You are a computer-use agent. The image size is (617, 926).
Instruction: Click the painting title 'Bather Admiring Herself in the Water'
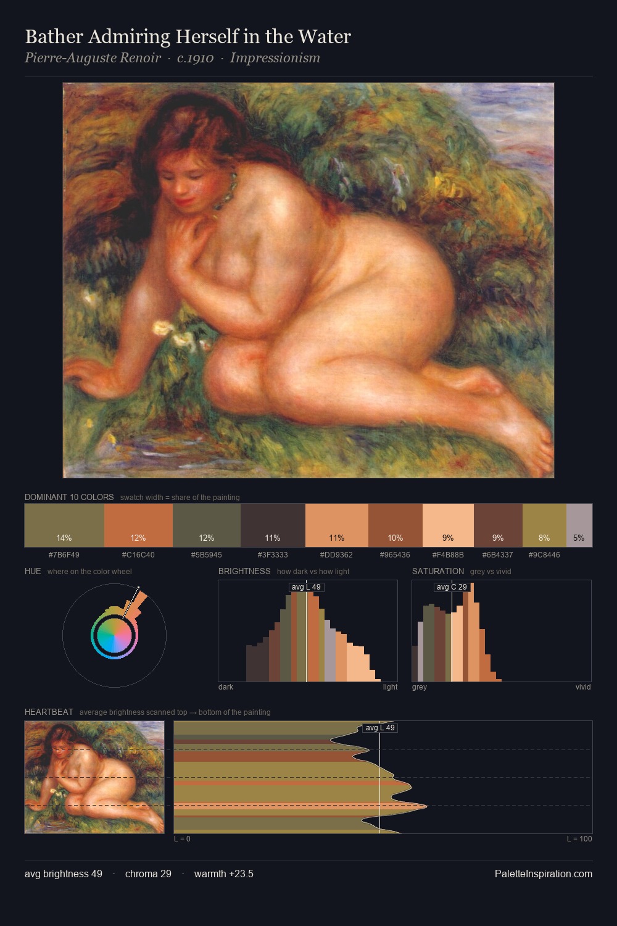188,36
